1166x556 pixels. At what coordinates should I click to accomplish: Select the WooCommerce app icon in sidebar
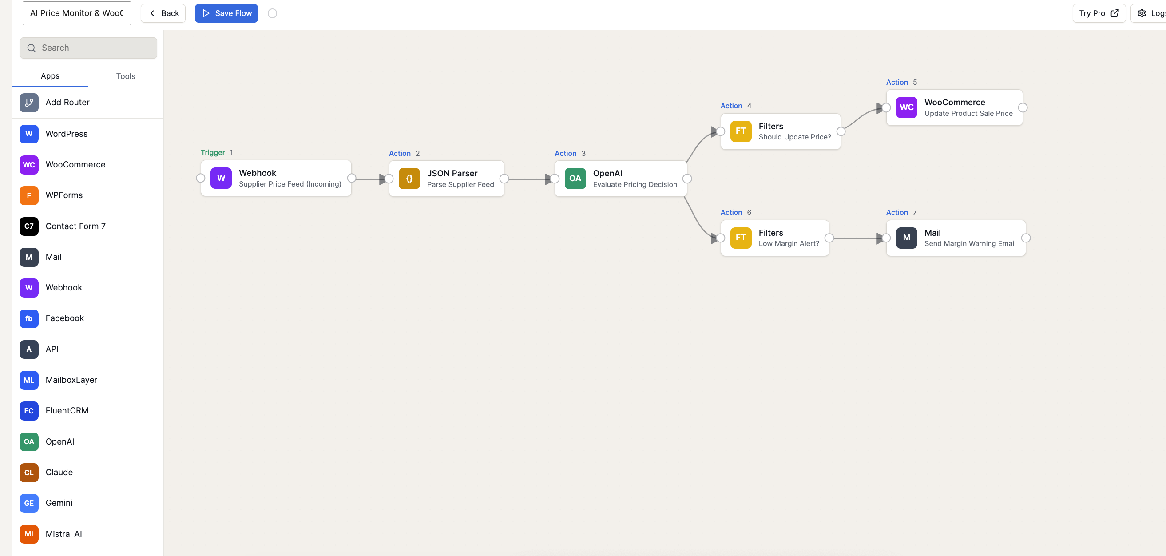click(x=29, y=165)
